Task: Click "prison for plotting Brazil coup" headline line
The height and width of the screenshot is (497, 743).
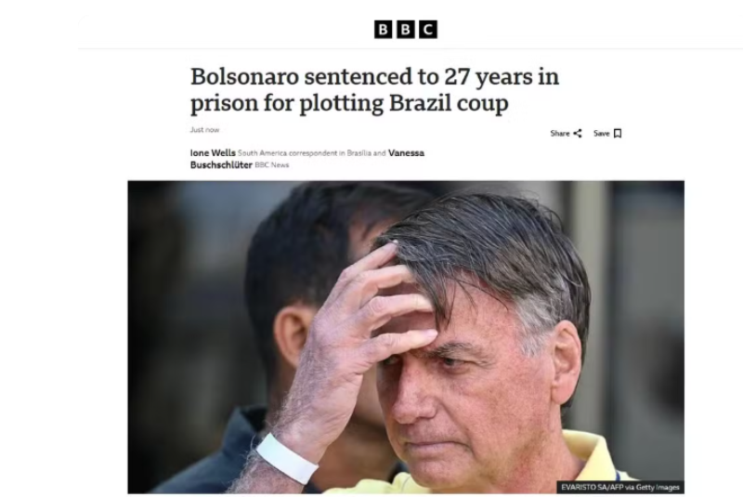Action: tap(349, 103)
